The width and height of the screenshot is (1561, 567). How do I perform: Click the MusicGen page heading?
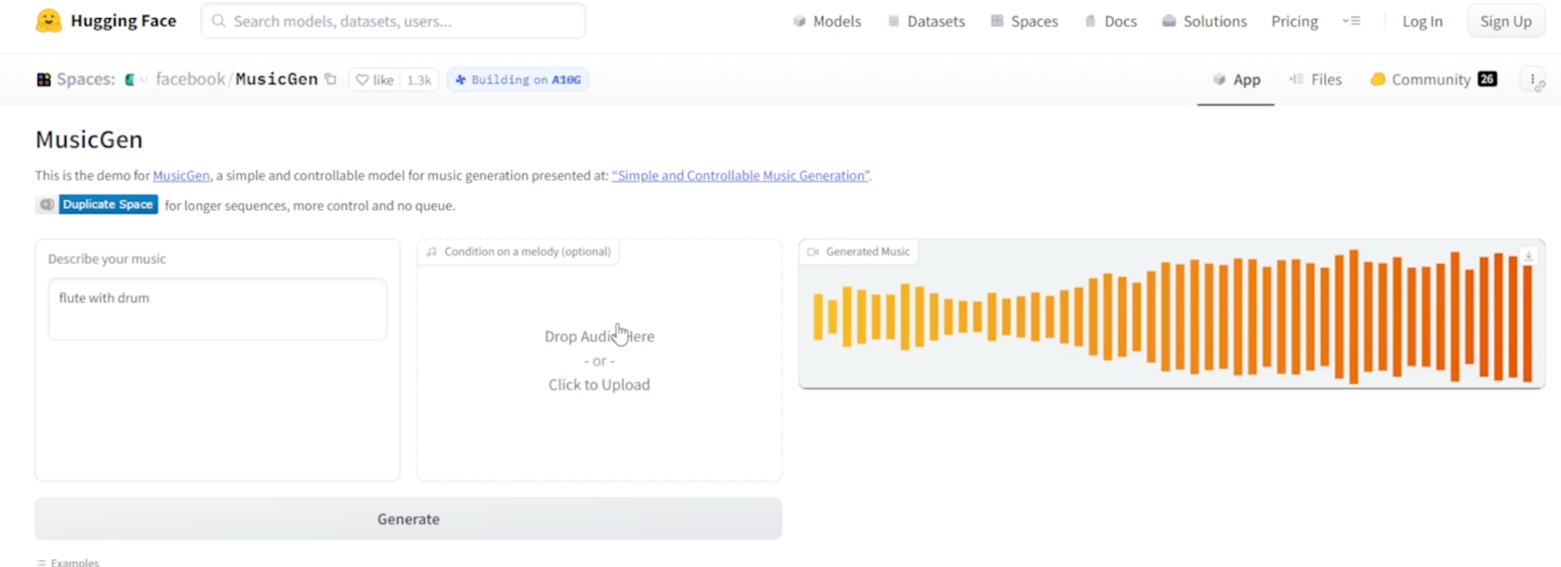[89, 139]
